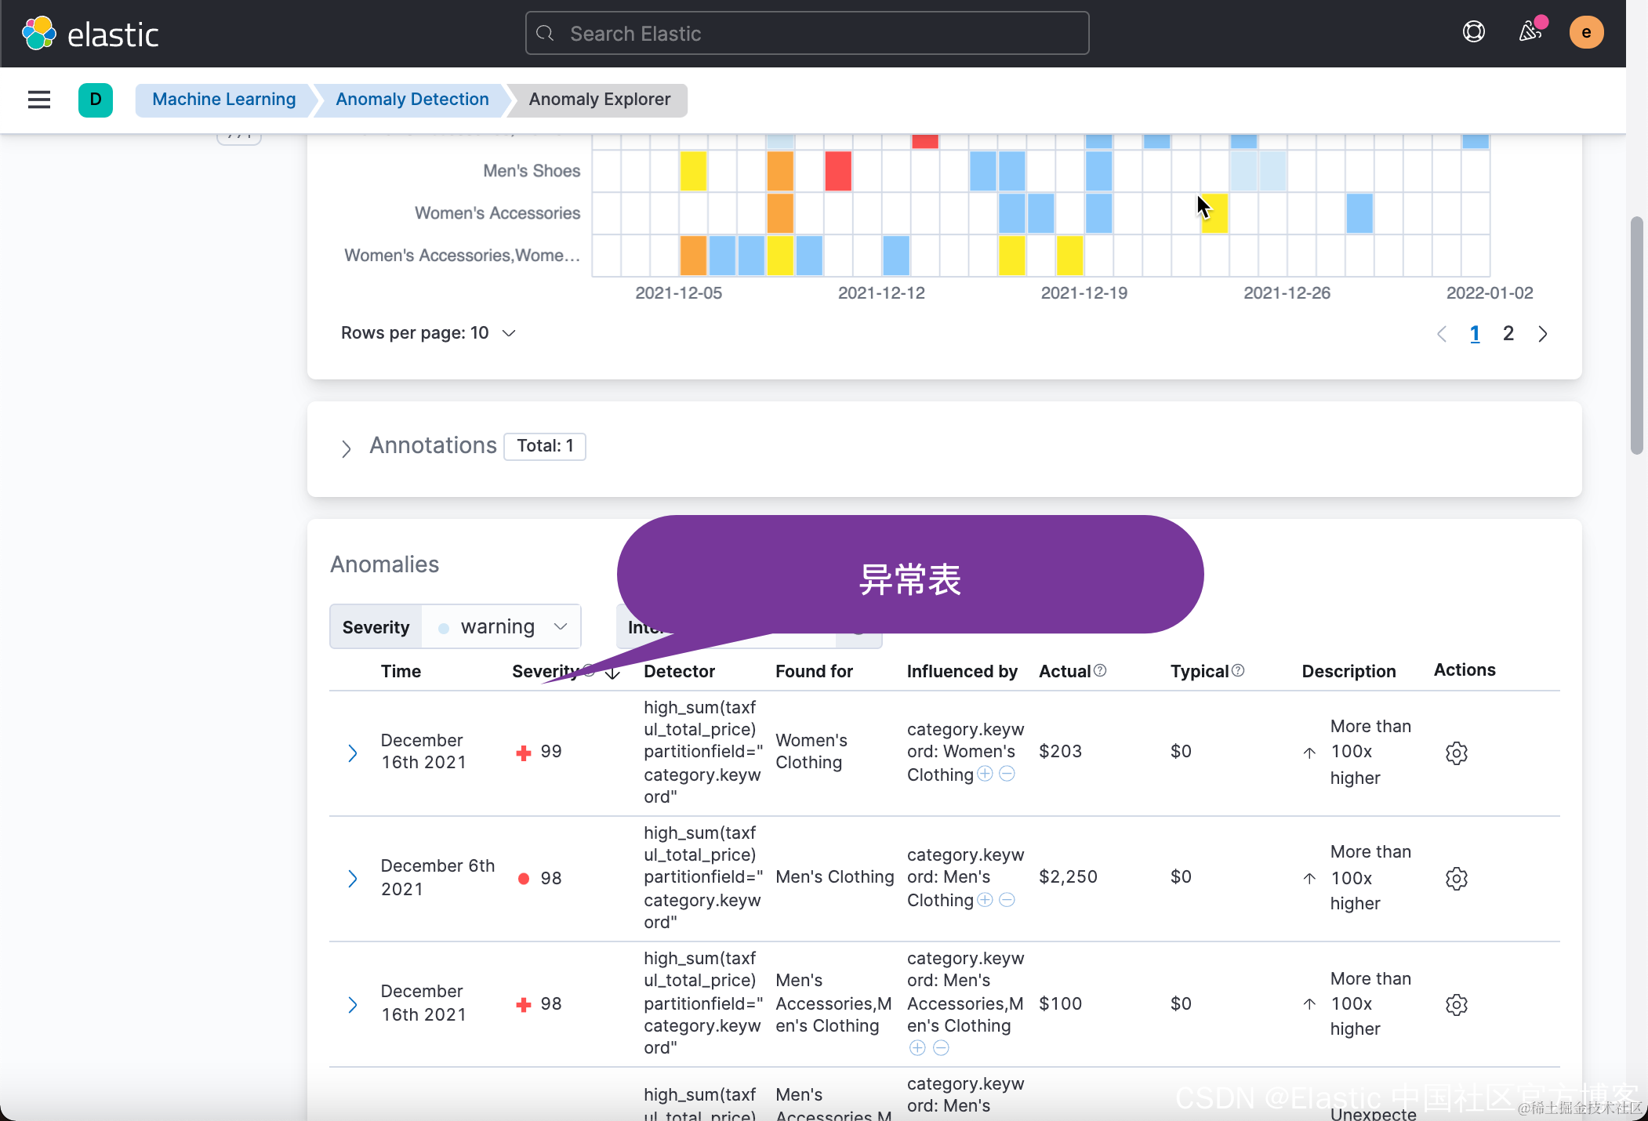Add filter plus icon for Women's Clothing influencer

coord(985,775)
